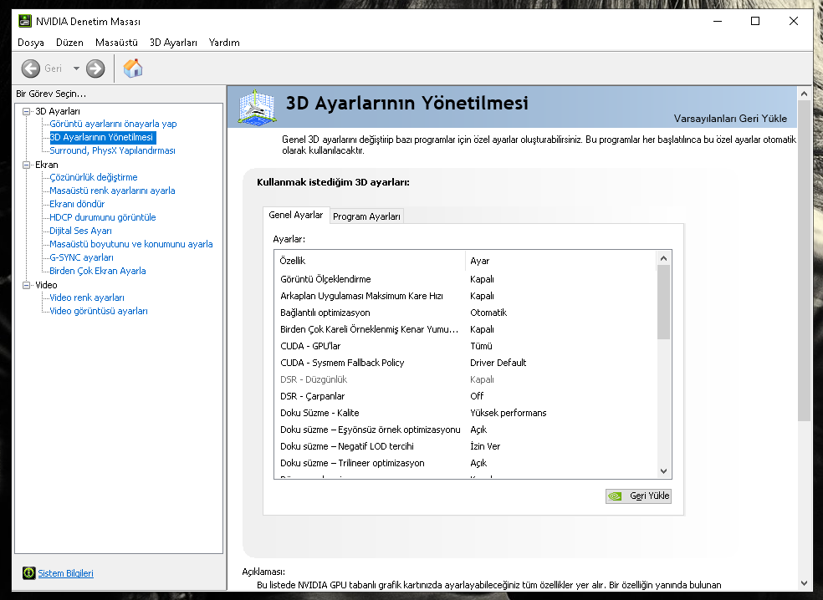Switch to the Program Ayarları tab

(x=366, y=216)
